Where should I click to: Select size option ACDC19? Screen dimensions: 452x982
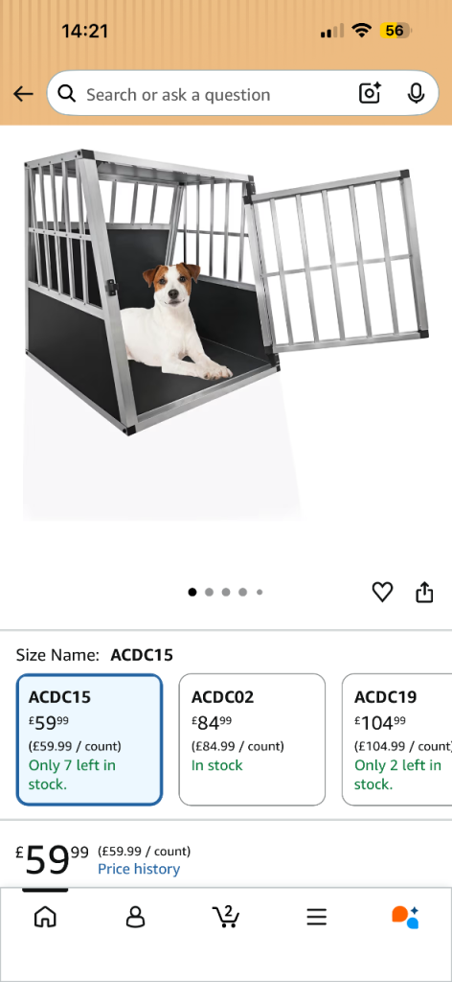tap(397, 739)
